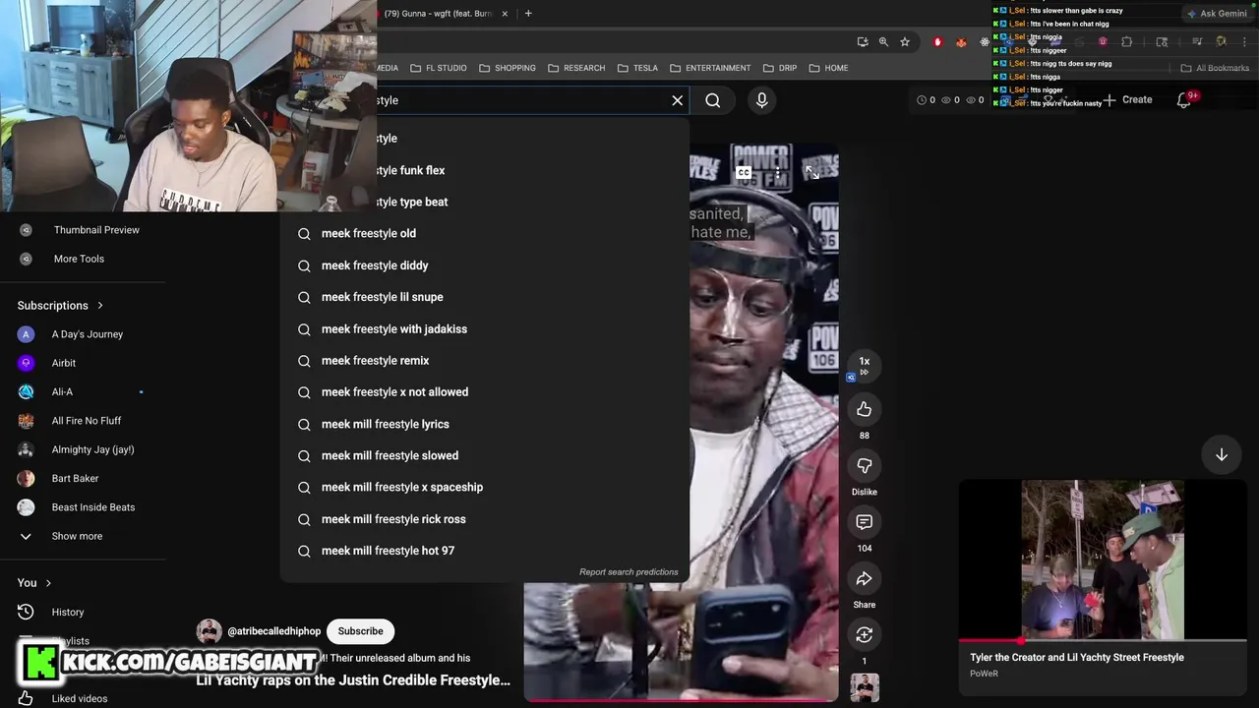Viewport: 1259px width, 708px height.
Task: Click Report search predictions link
Action: 629,571
